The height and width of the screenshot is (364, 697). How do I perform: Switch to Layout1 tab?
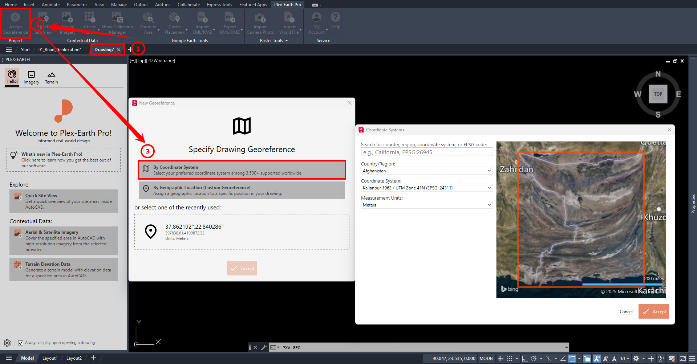click(50, 358)
